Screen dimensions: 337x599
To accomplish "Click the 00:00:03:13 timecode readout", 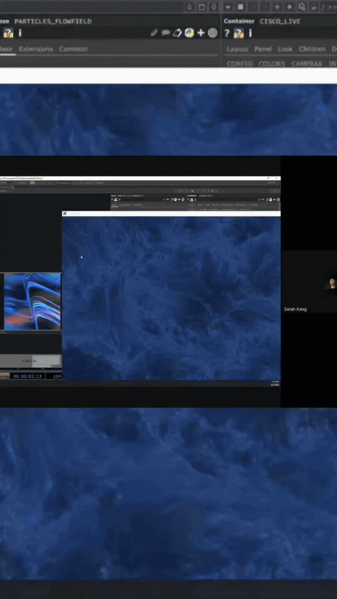I will tap(27, 376).
